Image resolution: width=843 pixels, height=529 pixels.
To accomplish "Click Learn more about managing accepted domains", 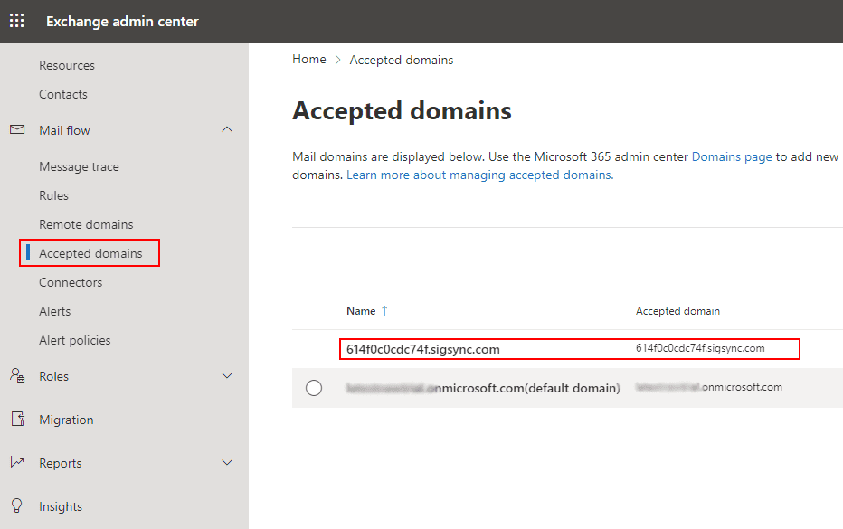I will coord(479,175).
